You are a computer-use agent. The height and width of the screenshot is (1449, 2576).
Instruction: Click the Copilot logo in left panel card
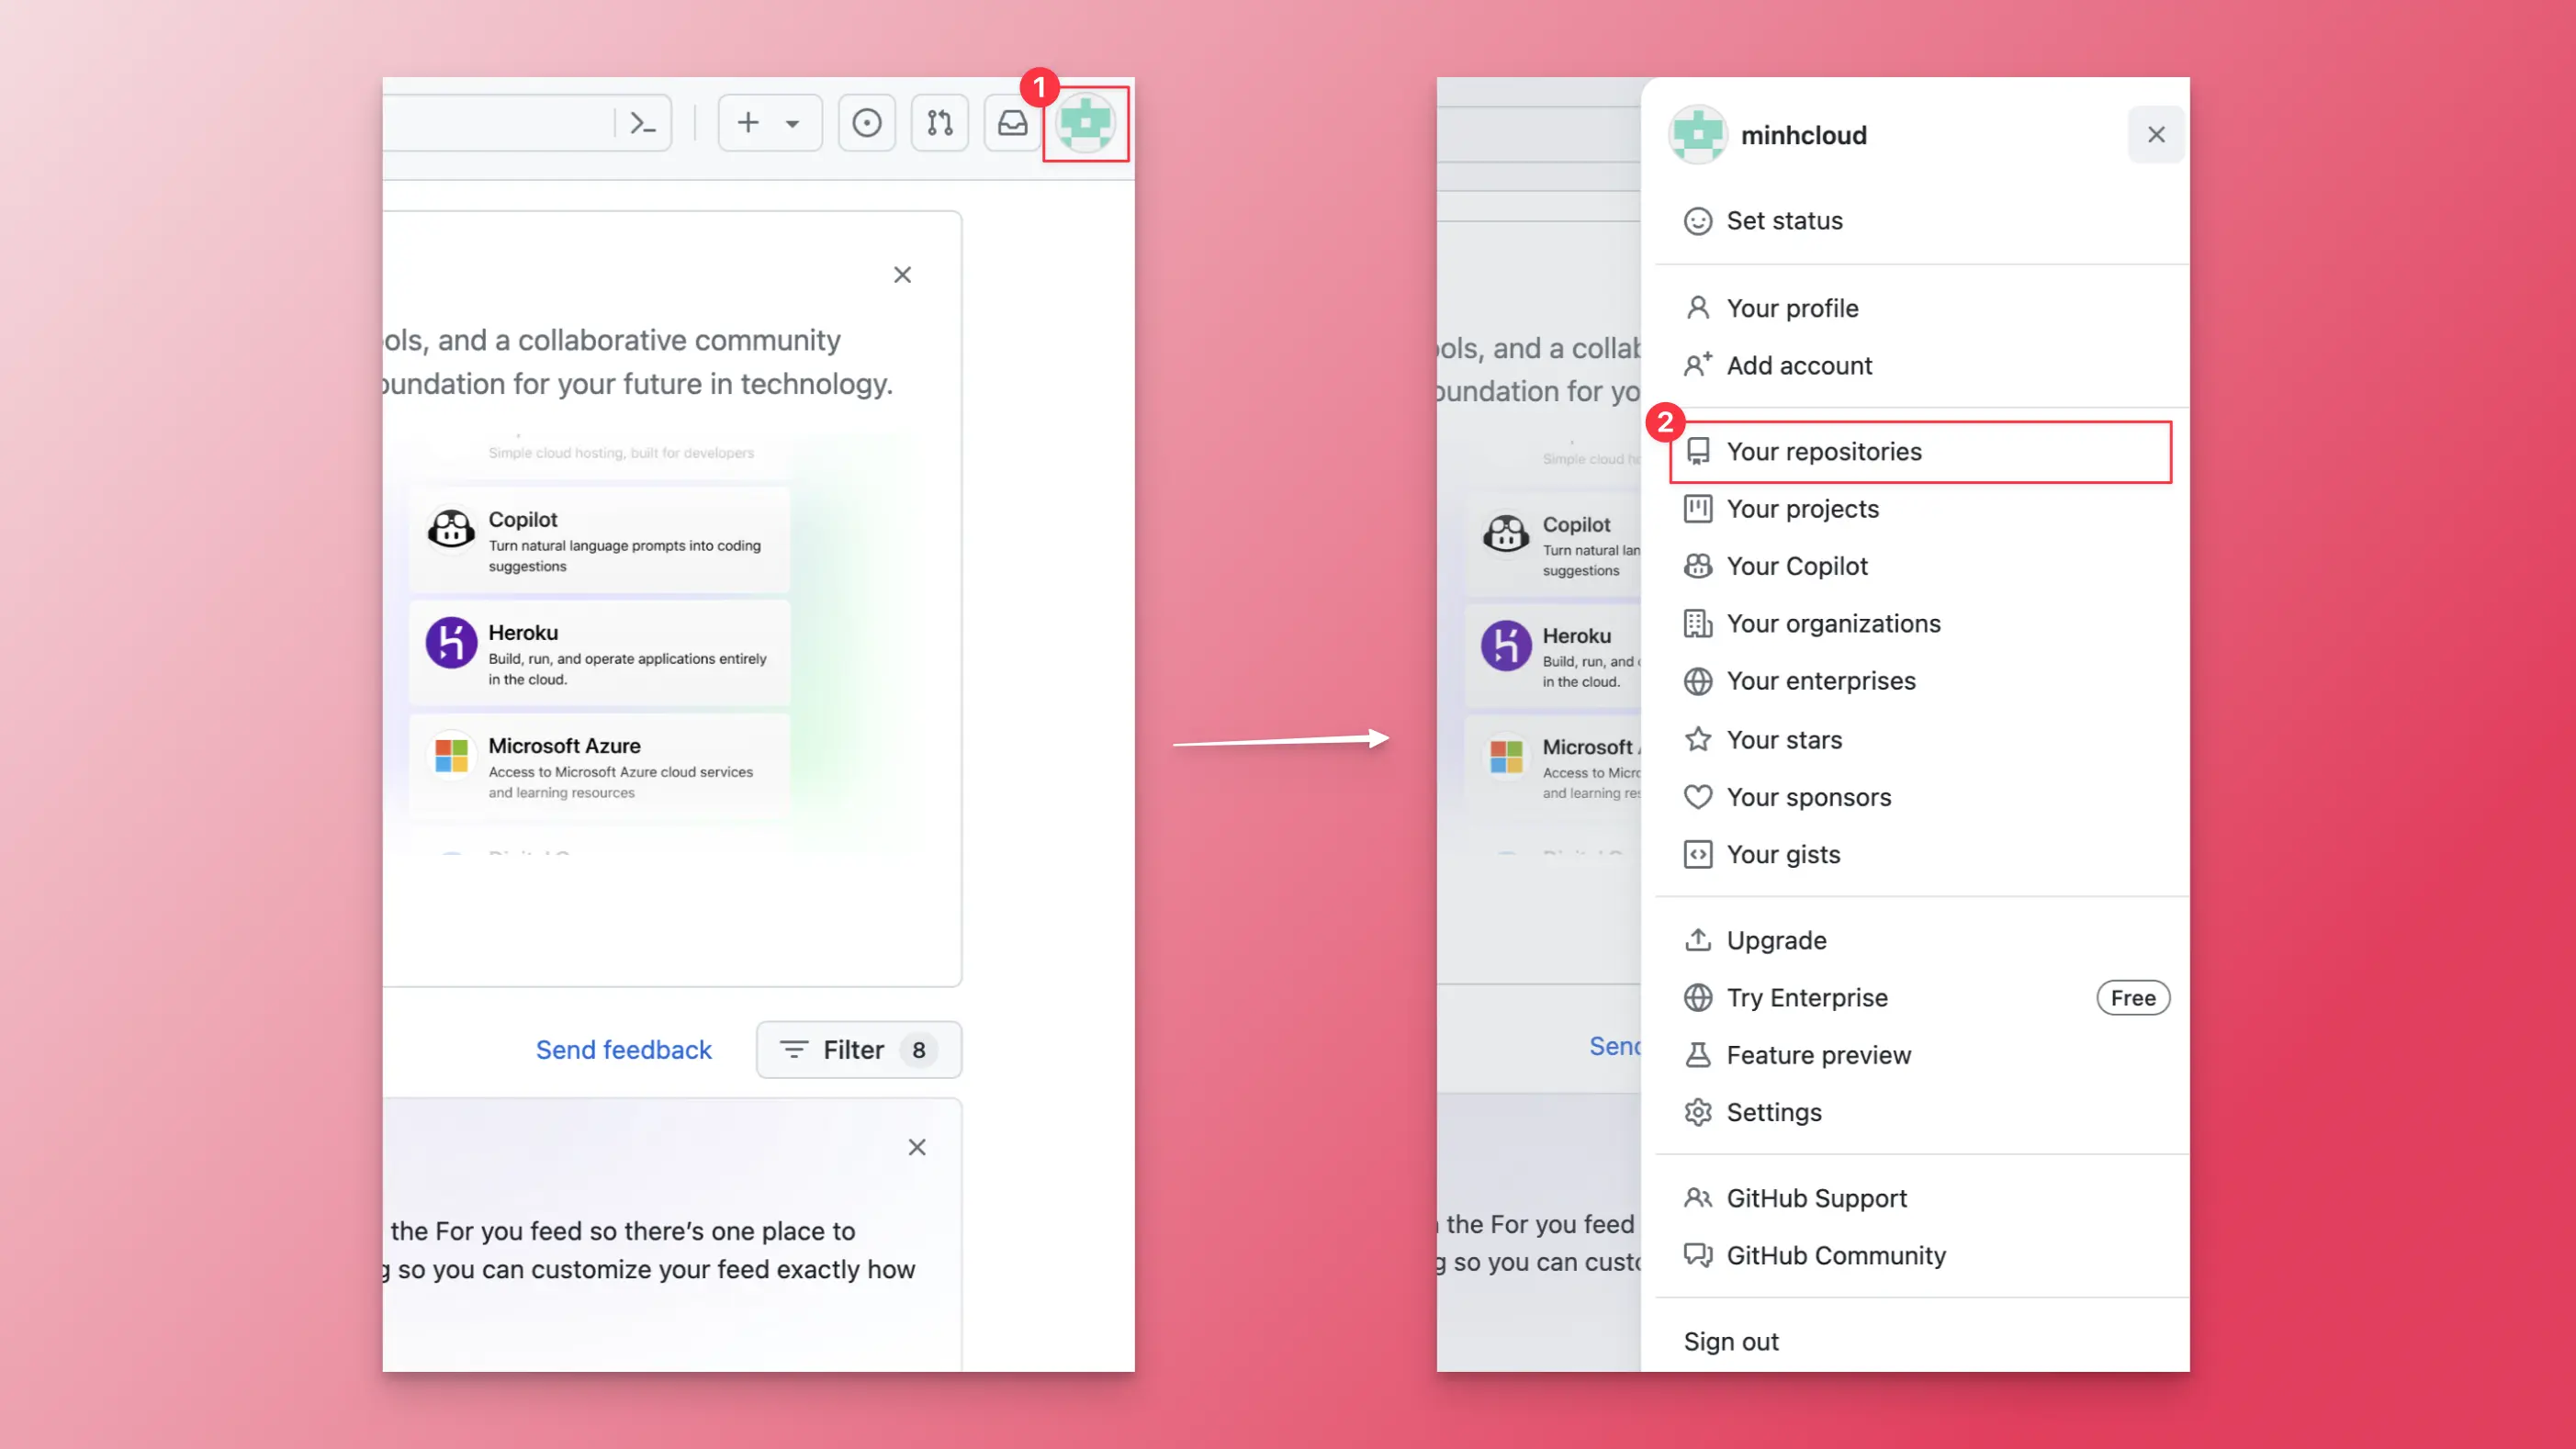452,529
